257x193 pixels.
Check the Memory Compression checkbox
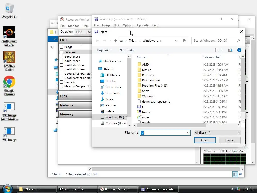tap(61, 86)
